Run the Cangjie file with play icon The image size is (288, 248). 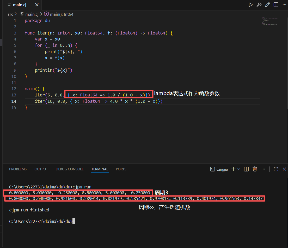click(x=250, y=5)
